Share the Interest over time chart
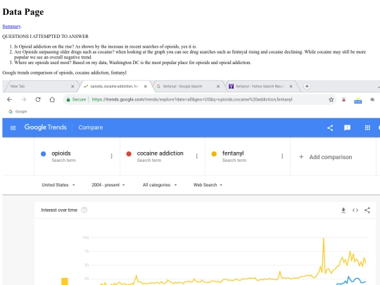This screenshot has height=285, width=380. pyautogui.click(x=367, y=210)
